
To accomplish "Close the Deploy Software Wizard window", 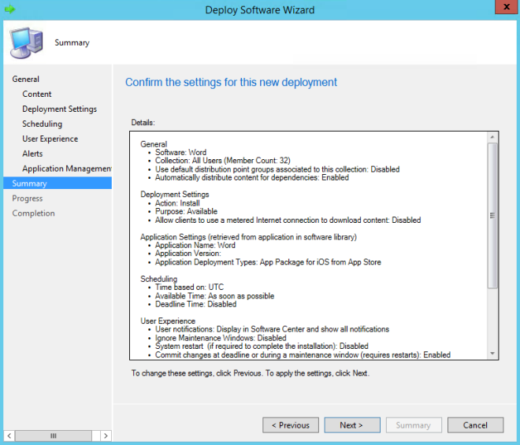I will tap(507, 7).
